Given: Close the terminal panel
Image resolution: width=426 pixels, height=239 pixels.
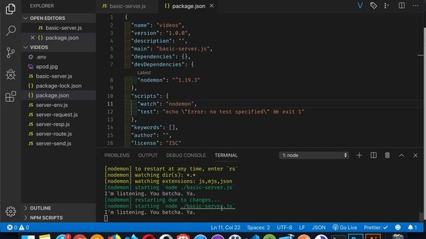Looking at the screenshot, I should click(x=415, y=155).
